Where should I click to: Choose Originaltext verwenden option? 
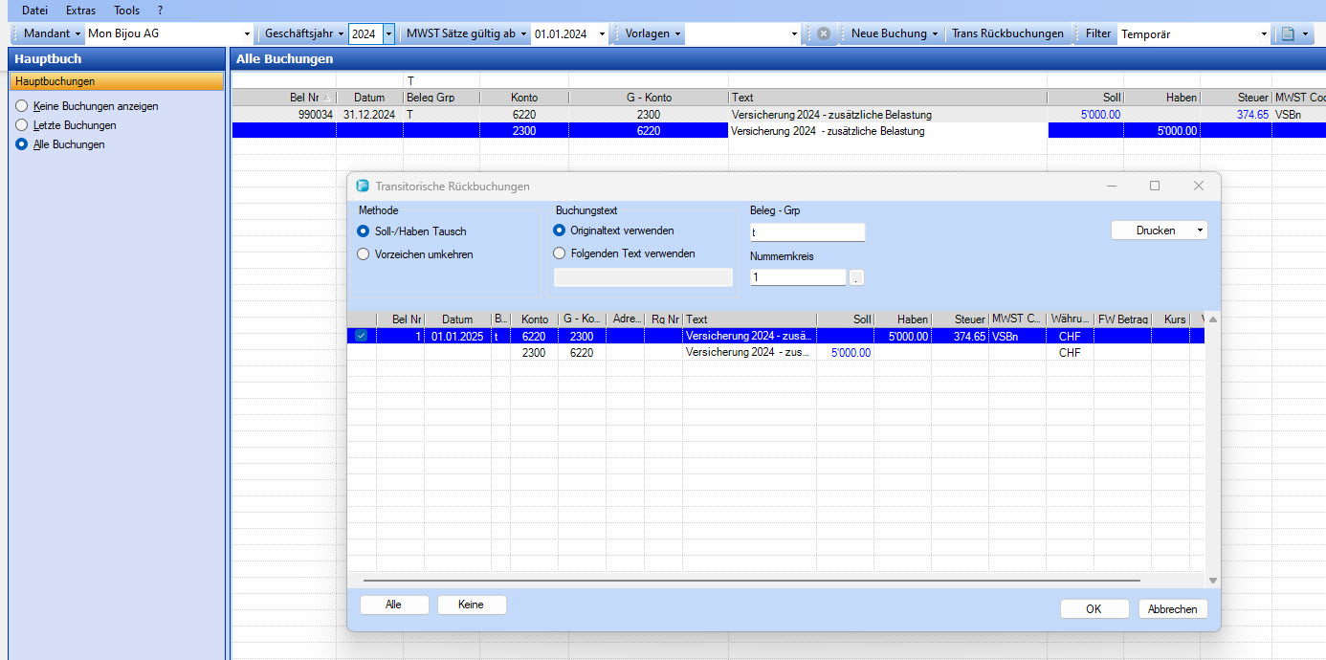560,231
